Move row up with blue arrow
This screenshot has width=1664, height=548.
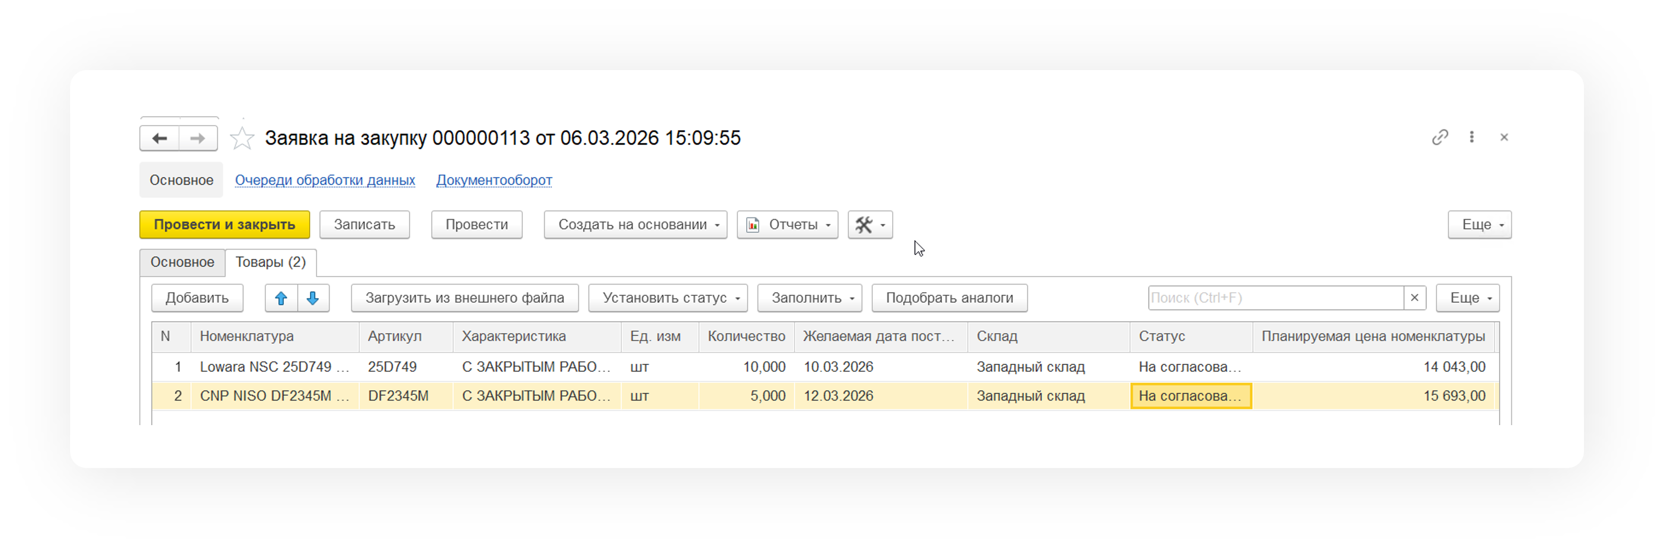[281, 298]
